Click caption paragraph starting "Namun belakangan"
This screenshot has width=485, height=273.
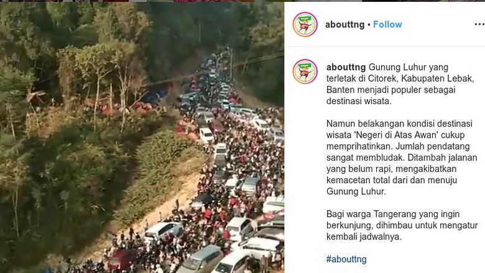tap(402, 158)
